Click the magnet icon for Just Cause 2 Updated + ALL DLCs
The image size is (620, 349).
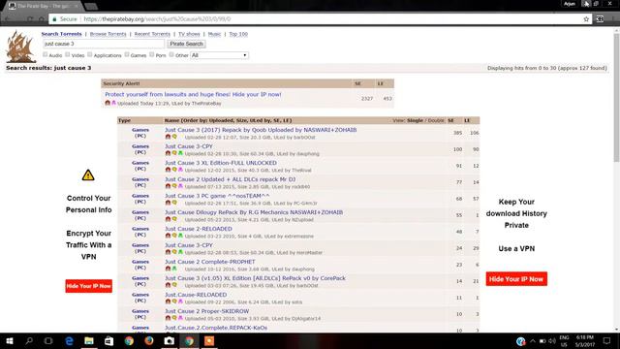168,186
